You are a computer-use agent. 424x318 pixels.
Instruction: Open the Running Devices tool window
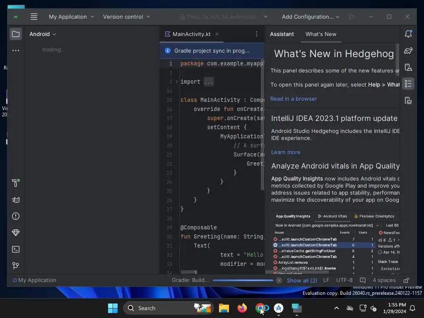[x=408, y=101]
